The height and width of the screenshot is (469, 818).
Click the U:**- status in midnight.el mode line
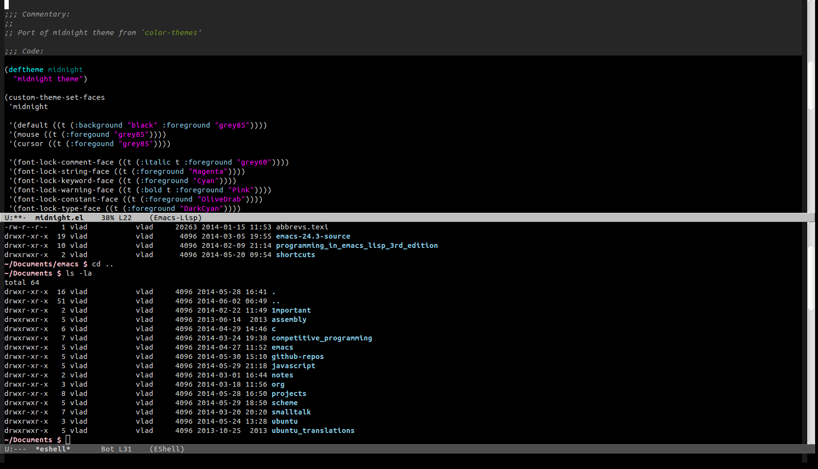tap(16, 218)
